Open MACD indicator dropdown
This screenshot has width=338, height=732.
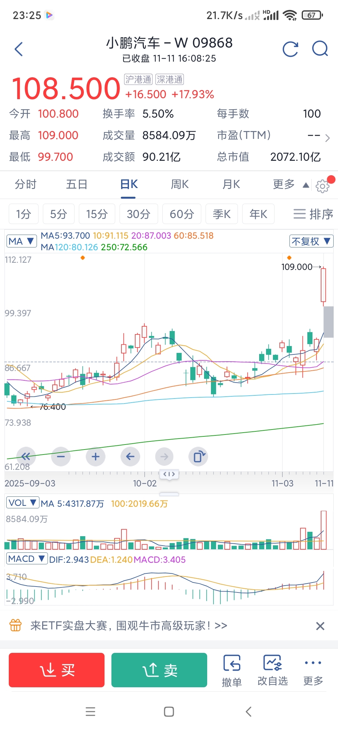tap(27, 559)
